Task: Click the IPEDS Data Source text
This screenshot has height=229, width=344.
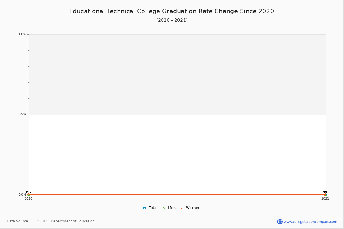Action: pos(51,221)
